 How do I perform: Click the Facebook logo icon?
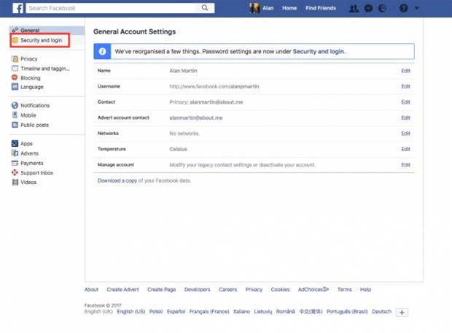(x=18, y=8)
